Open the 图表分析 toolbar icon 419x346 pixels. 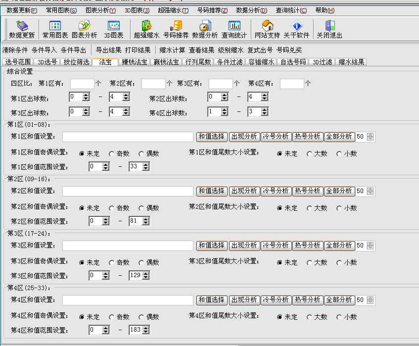tap(85, 29)
